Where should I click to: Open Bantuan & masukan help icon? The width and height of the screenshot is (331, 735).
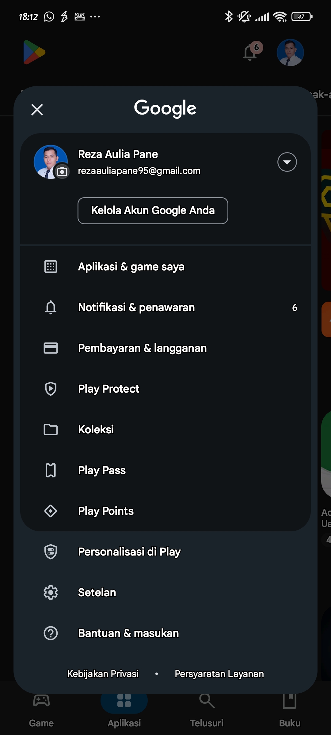51,633
